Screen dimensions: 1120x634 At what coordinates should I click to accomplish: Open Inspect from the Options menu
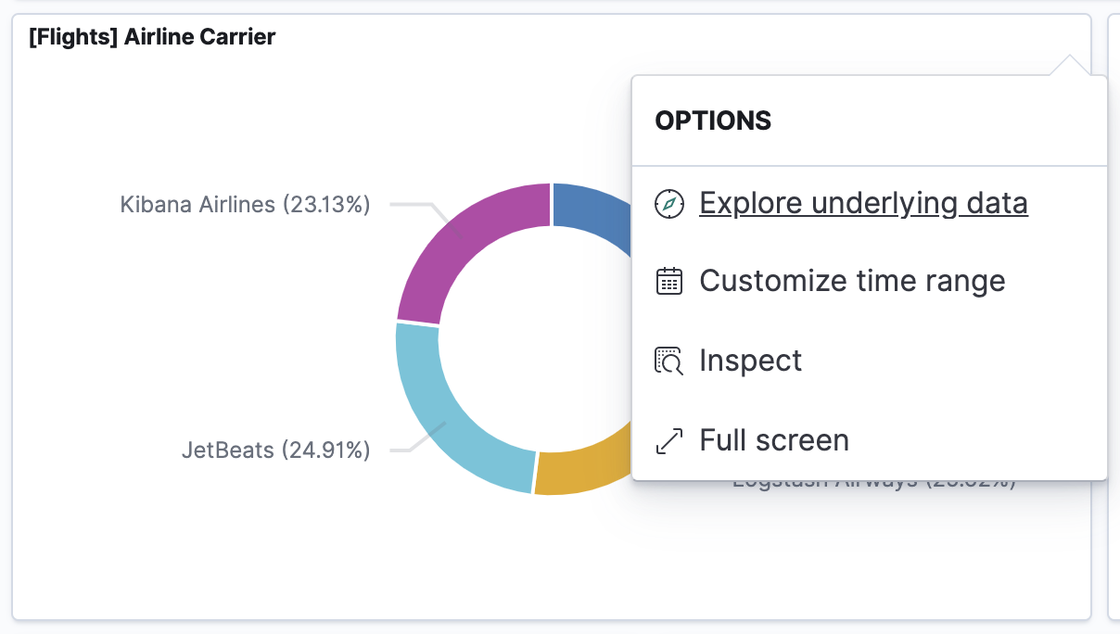(751, 360)
